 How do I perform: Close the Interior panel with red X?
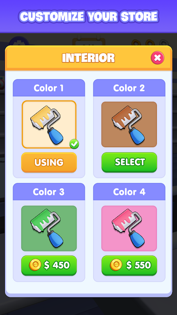pyautogui.click(x=157, y=58)
